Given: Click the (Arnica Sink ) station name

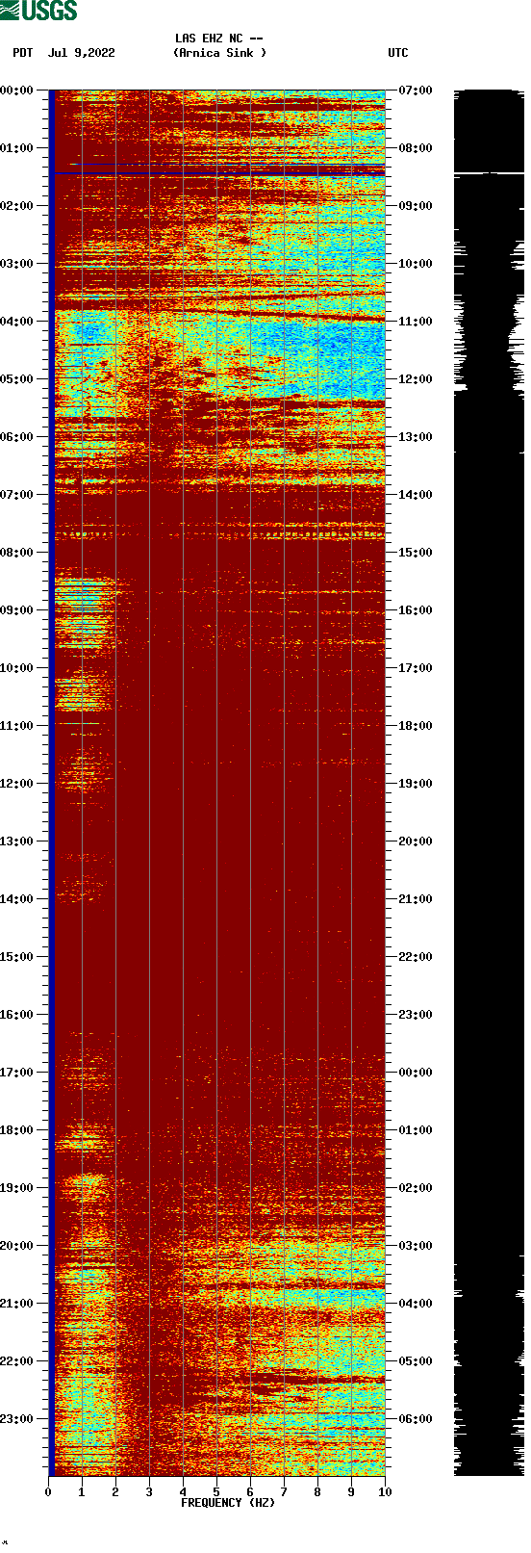Looking at the screenshot, I should [220, 53].
